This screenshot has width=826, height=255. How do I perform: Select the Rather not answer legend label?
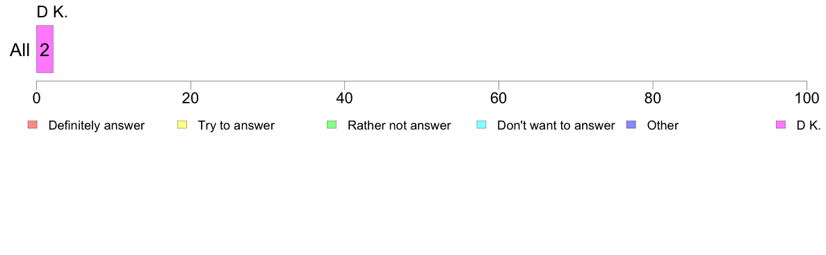pyautogui.click(x=399, y=125)
